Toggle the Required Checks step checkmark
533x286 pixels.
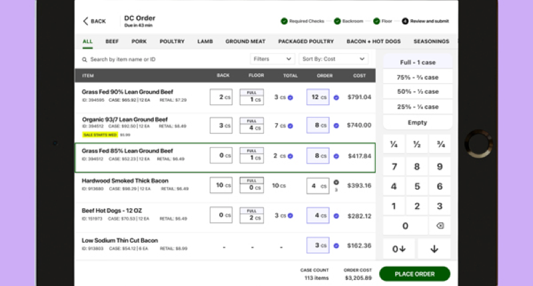284,21
